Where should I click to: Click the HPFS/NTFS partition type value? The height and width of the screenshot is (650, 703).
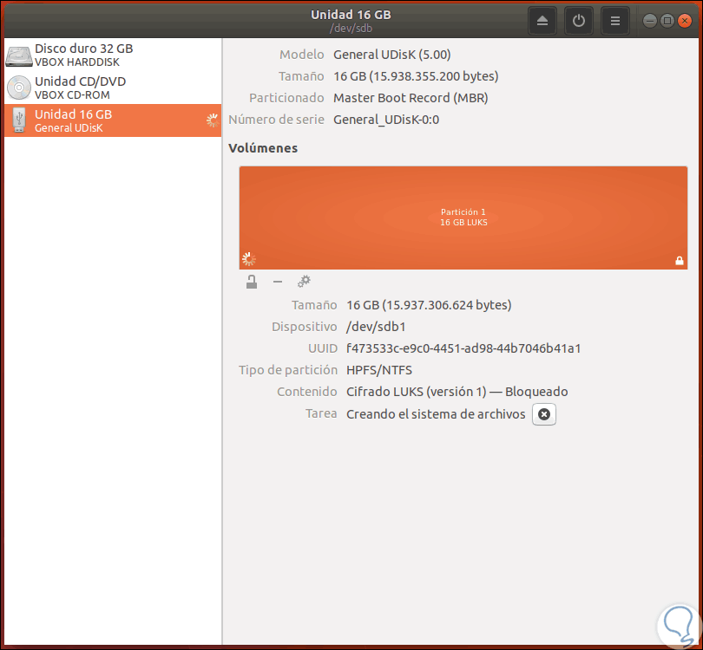click(x=379, y=370)
